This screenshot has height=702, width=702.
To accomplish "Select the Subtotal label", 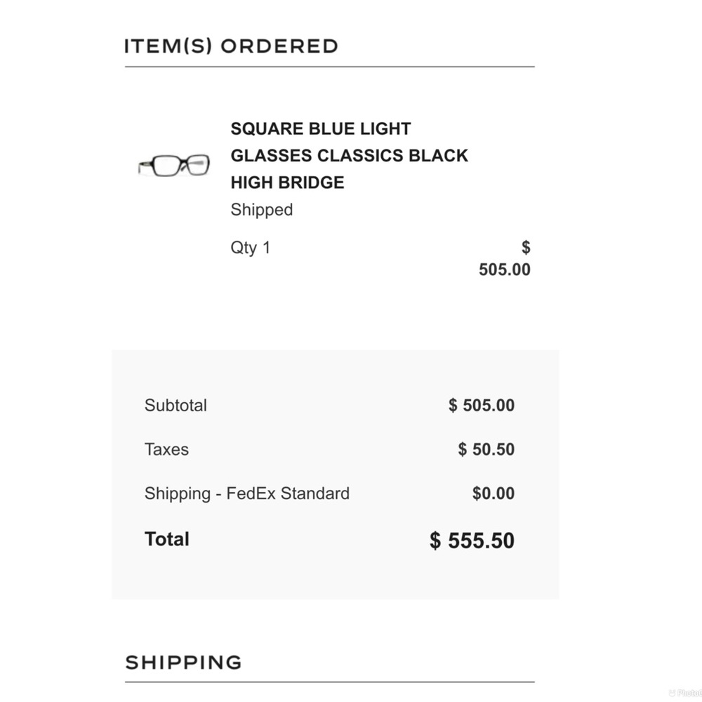I will click(175, 405).
